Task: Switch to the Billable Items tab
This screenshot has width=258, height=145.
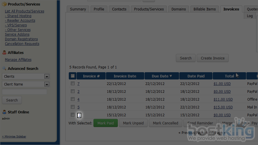Action: 205,9
